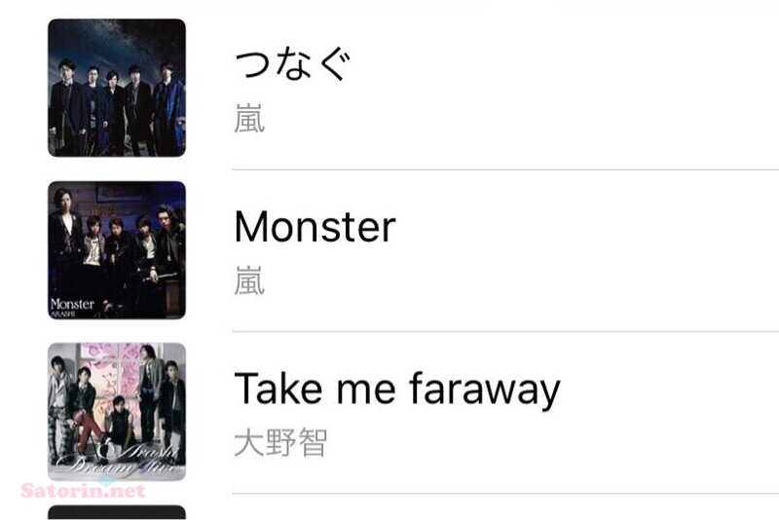The height and width of the screenshot is (520, 779).
Task: Tap the partially visible dark album cover
Action: click(117, 512)
